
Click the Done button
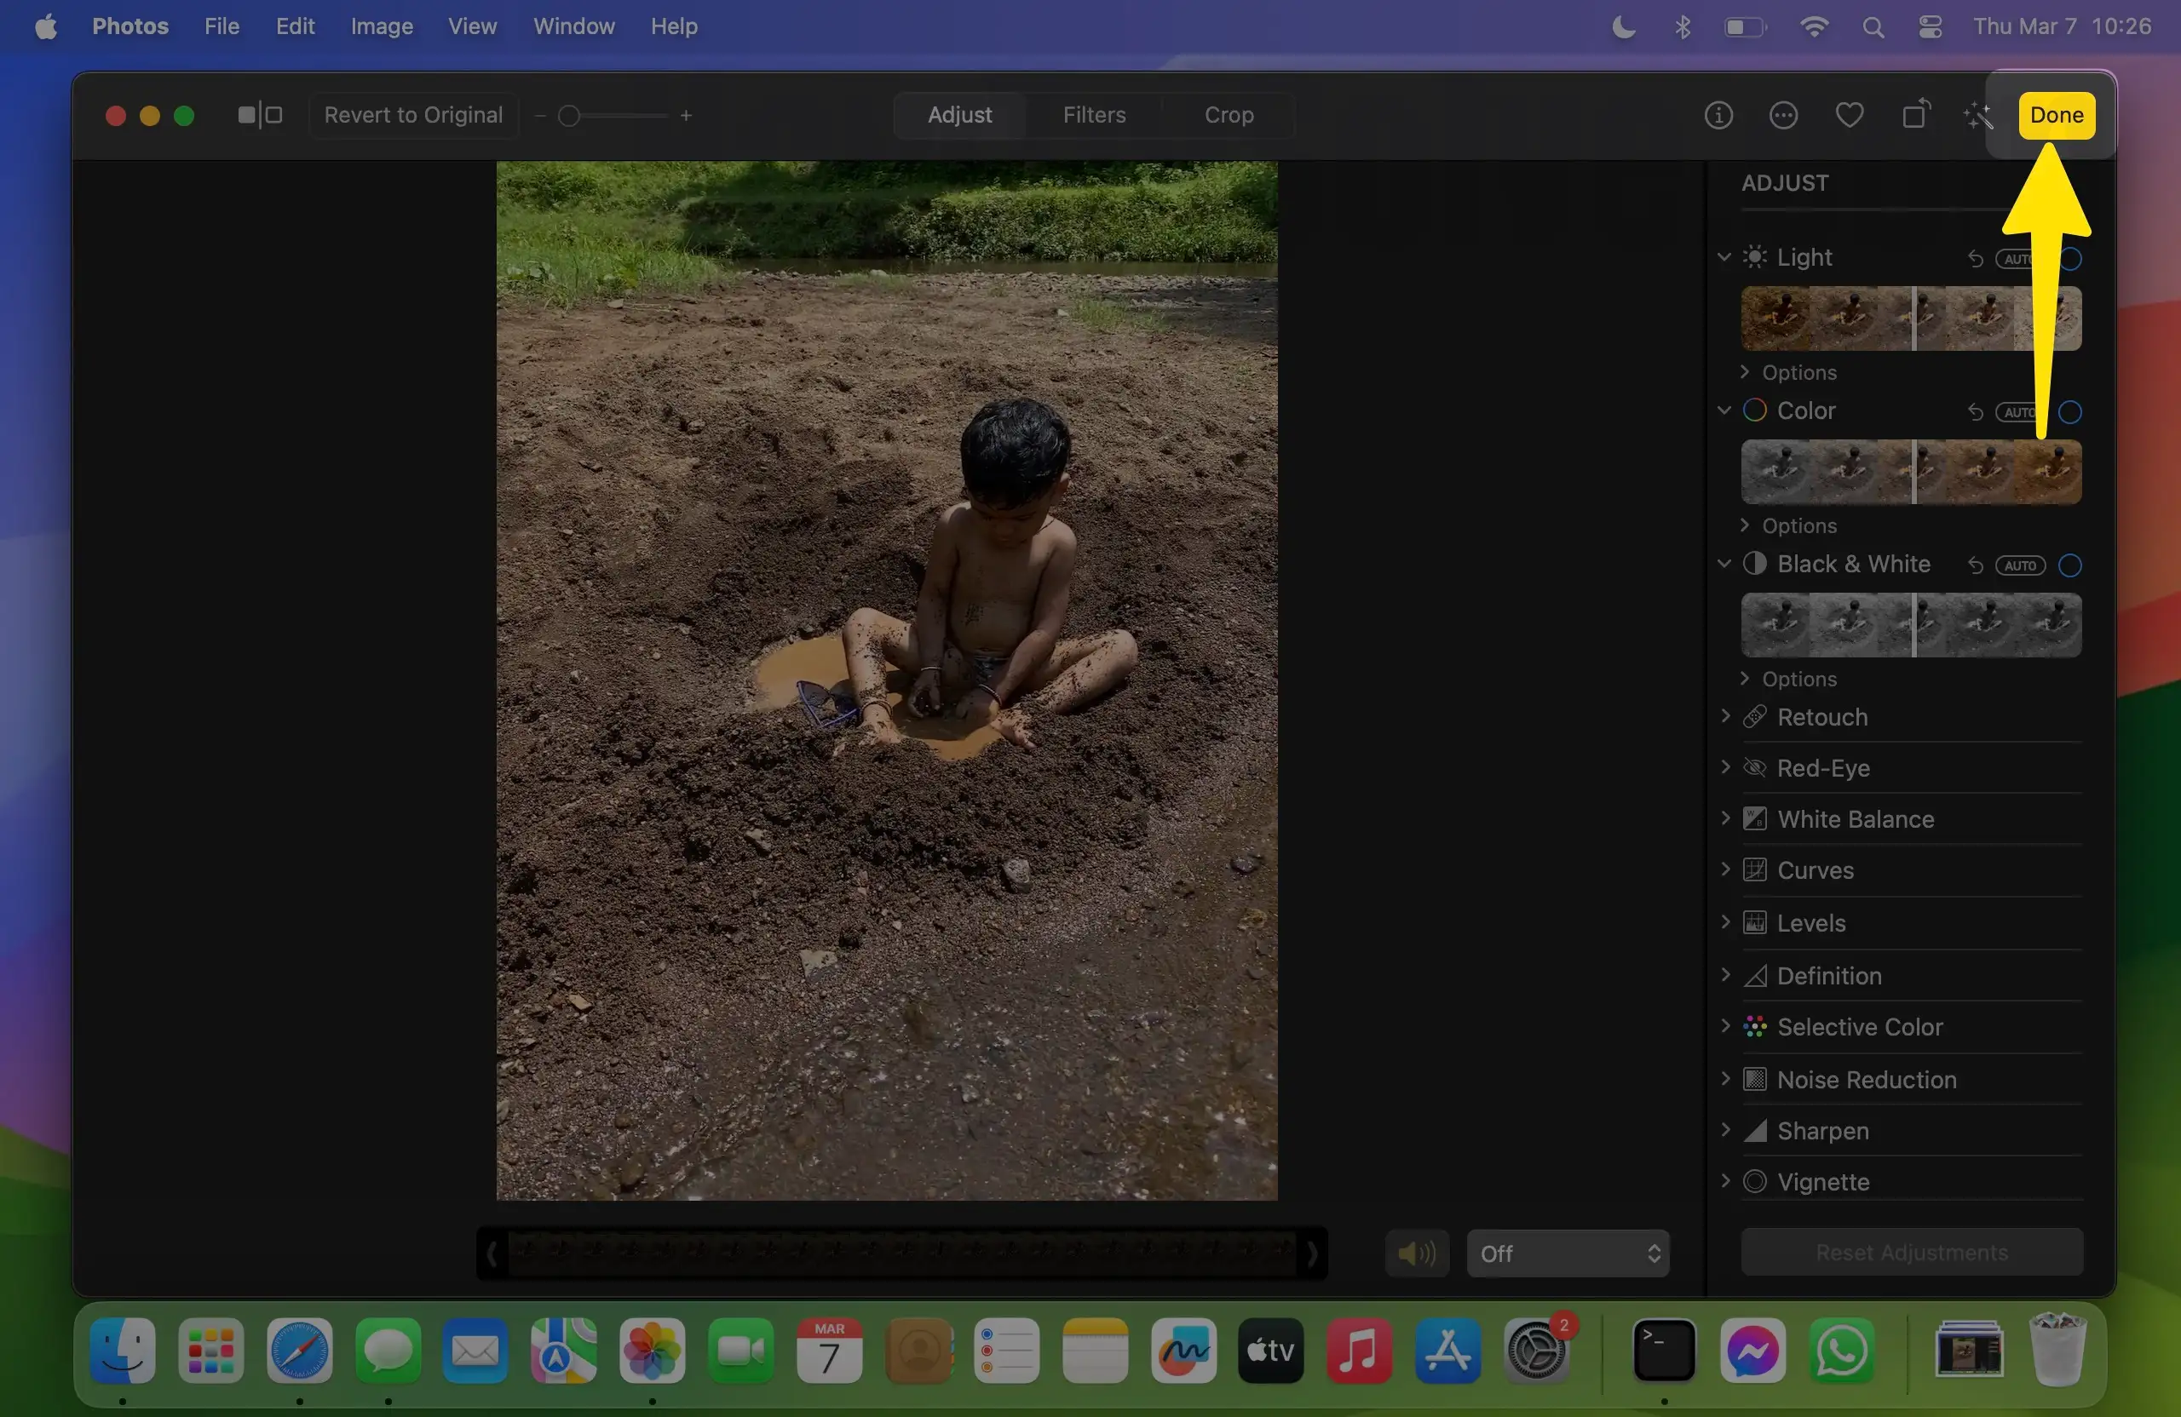click(2056, 116)
